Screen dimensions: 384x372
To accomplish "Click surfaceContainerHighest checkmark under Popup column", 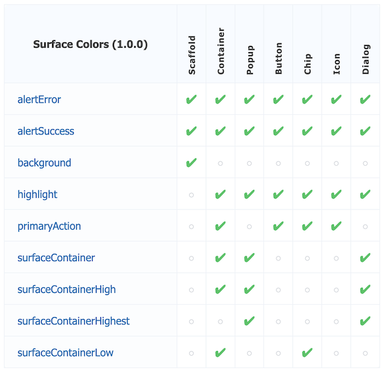I will coord(249,320).
